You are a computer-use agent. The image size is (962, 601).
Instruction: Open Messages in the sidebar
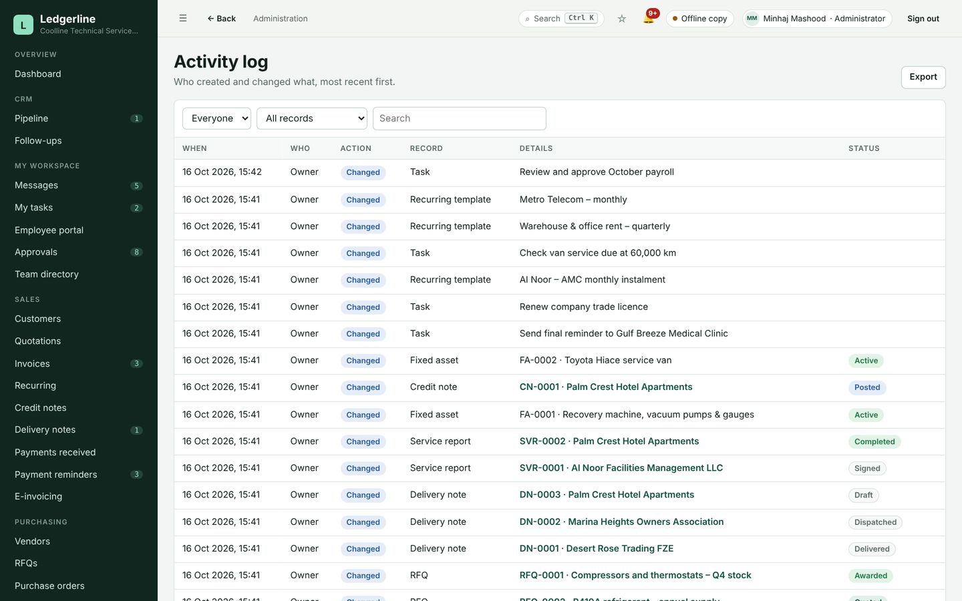click(79, 185)
